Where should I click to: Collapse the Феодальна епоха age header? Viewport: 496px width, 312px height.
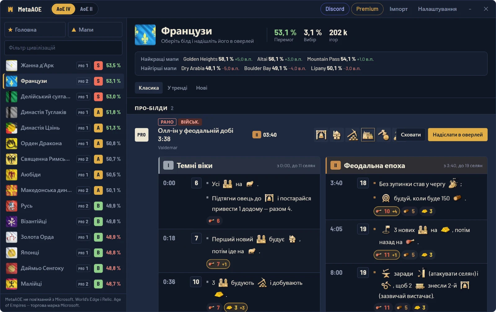406,165
